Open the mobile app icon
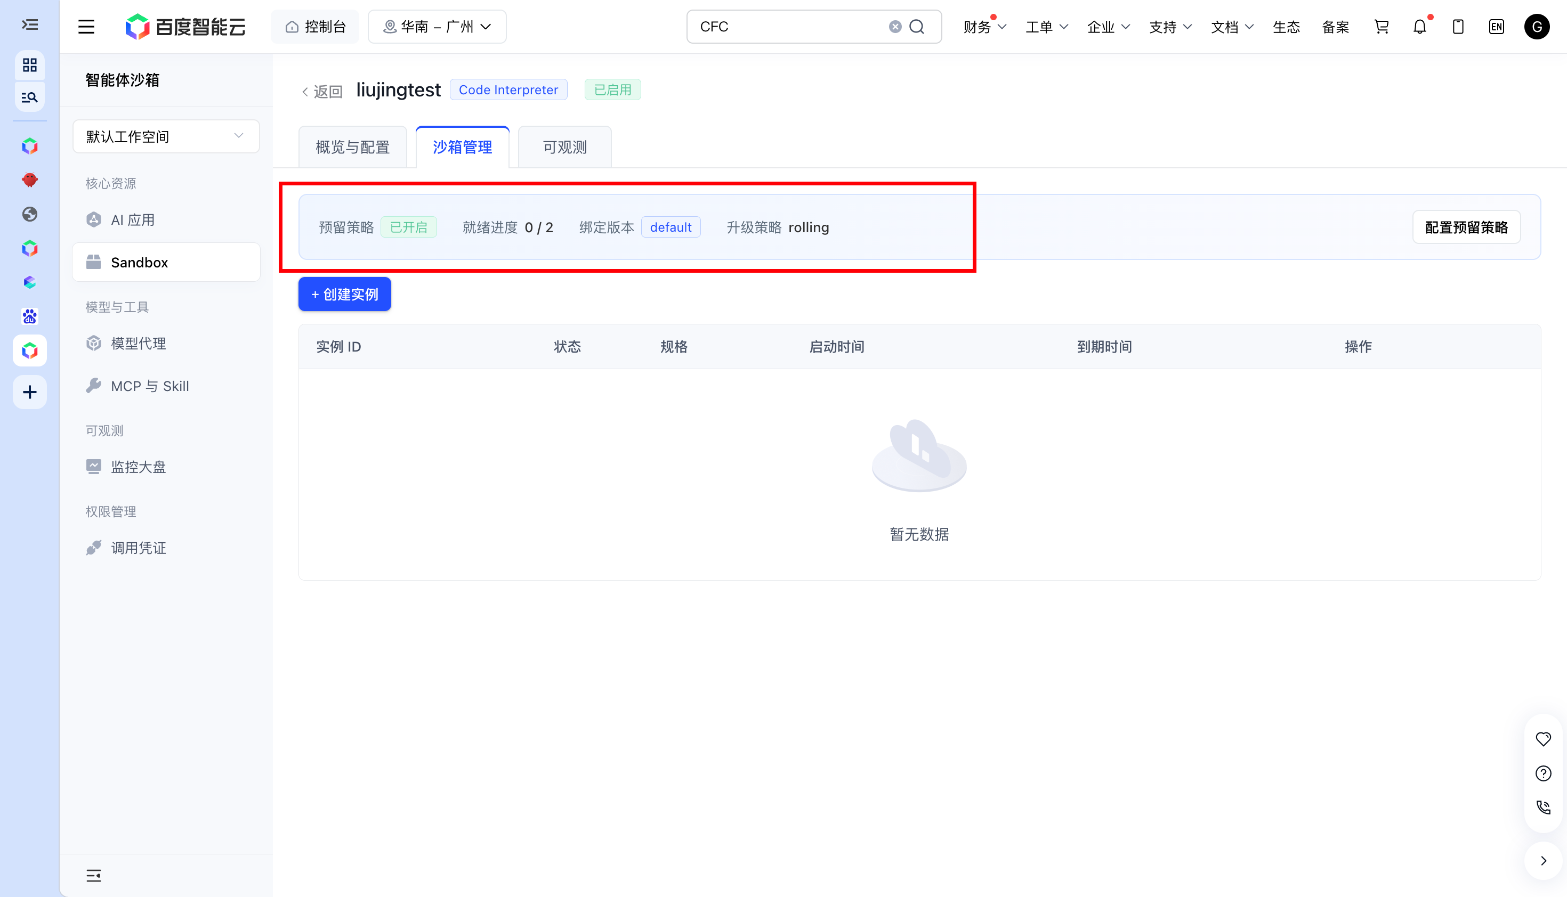The width and height of the screenshot is (1567, 897). [1458, 27]
